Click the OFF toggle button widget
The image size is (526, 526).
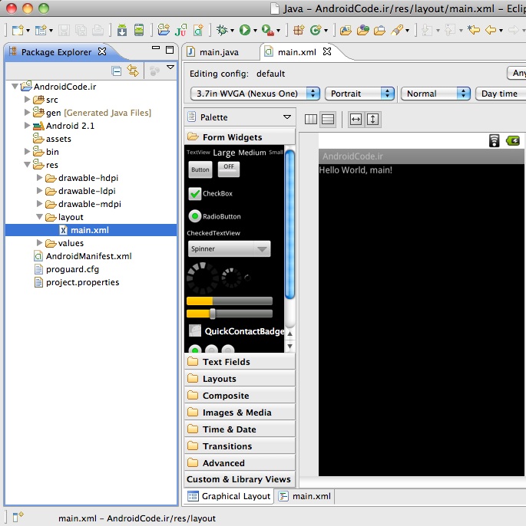228,168
